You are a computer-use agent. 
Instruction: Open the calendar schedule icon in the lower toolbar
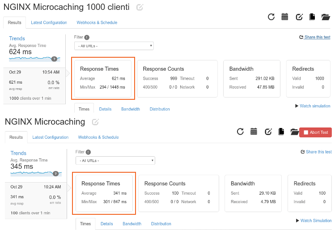pyautogui.click(x=254, y=132)
